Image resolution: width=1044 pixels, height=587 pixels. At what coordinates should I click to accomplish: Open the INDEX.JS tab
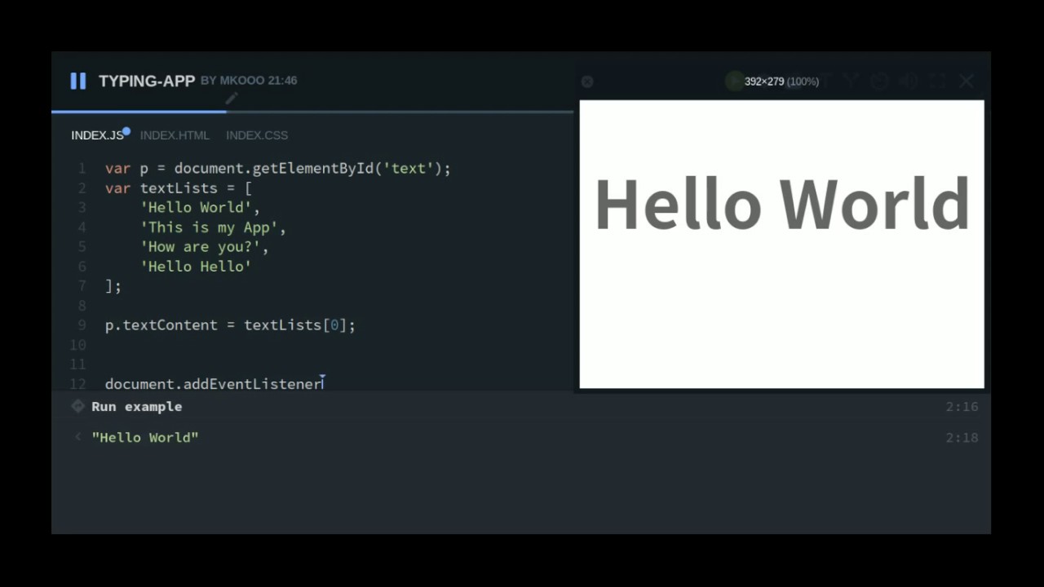click(x=97, y=135)
